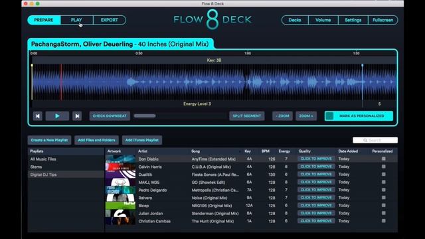Click the SPLIT SEGMENT button
The width and height of the screenshot is (425, 239).
(246, 116)
